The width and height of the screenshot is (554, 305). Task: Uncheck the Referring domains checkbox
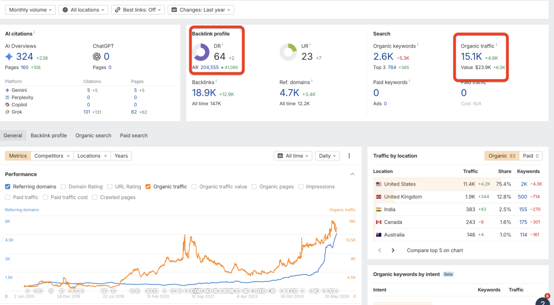[x=8, y=187]
